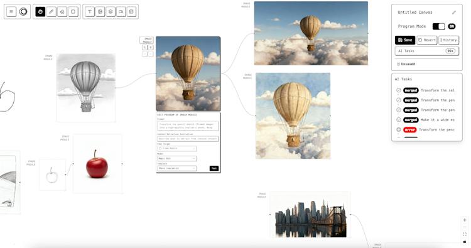
Task: Expand the AI Tasks 99+ bar
Action: click(427, 51)
